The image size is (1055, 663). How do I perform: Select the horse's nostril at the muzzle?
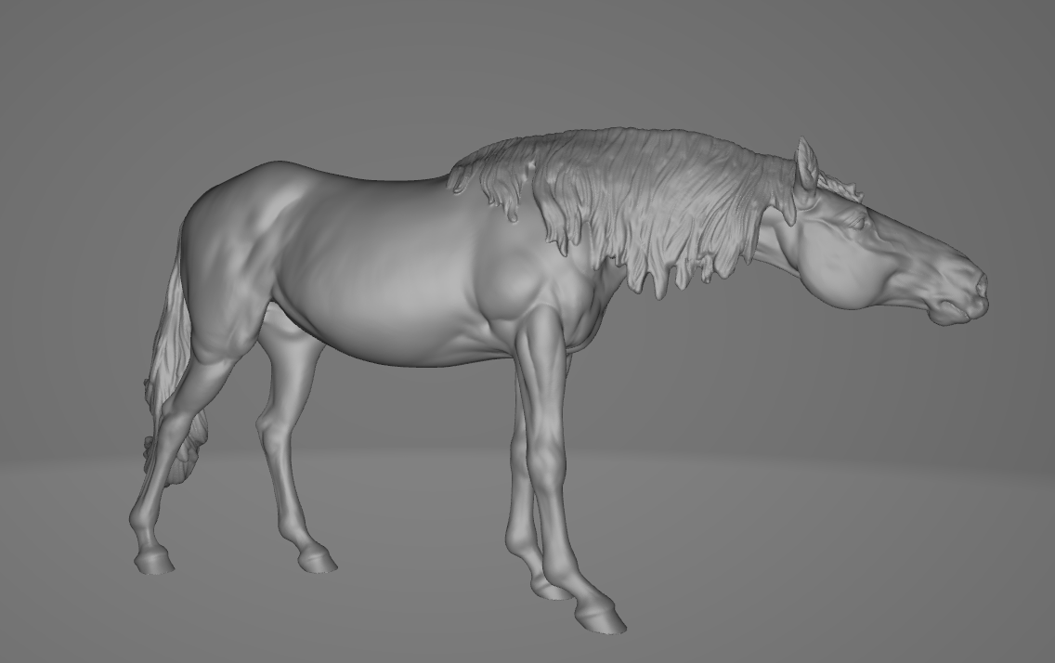976,286
